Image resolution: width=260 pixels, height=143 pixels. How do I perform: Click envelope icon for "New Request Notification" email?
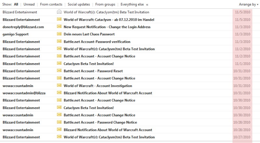(x=59, y=27)
